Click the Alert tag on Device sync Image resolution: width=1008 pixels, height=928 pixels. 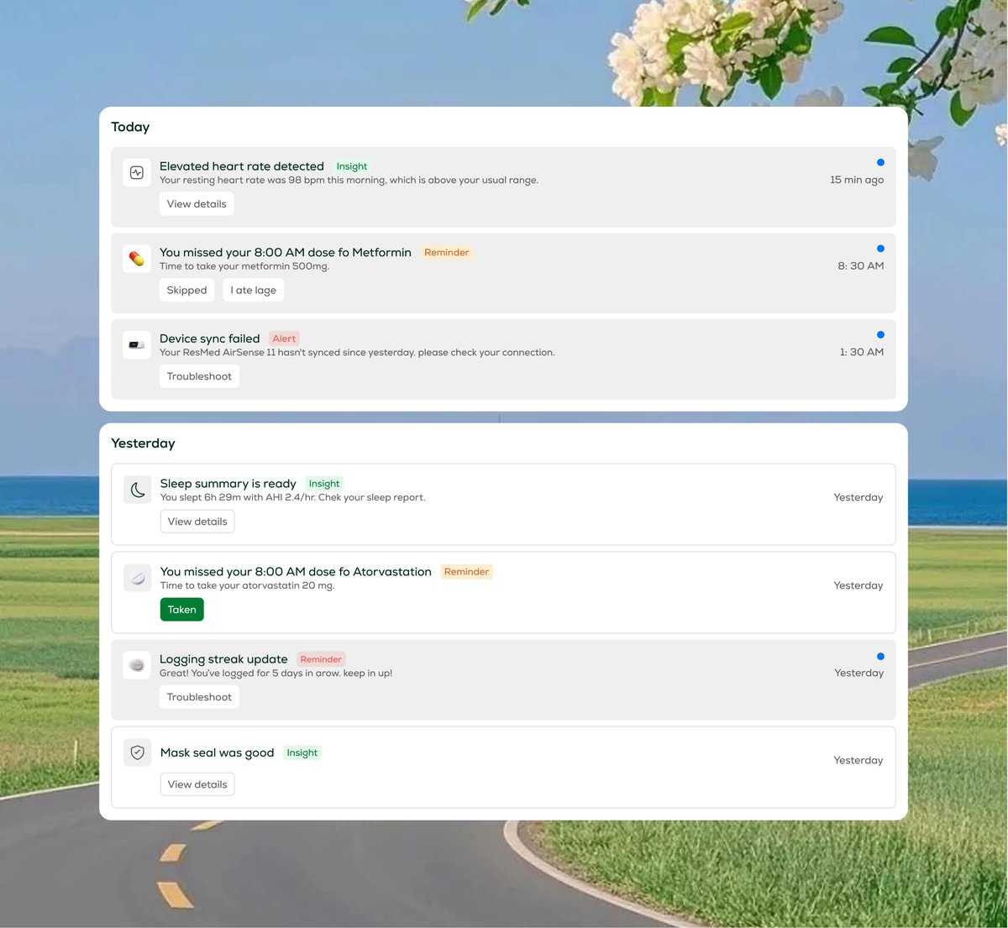pyautogui.click(x=284, y=338)
